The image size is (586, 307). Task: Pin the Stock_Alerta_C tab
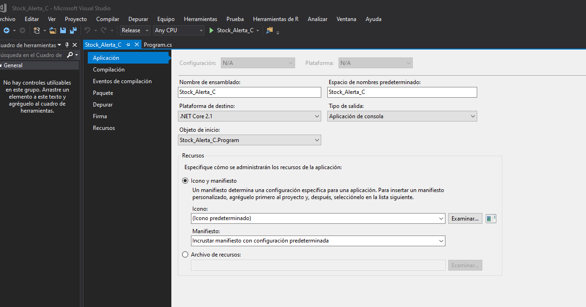(x=128, y=45)
